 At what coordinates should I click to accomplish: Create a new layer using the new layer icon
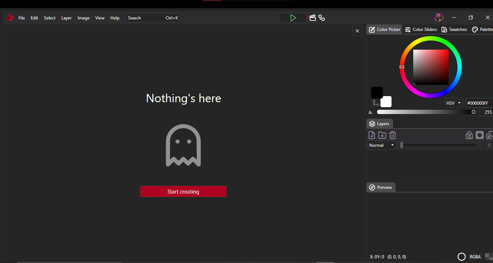pos(371,135)
